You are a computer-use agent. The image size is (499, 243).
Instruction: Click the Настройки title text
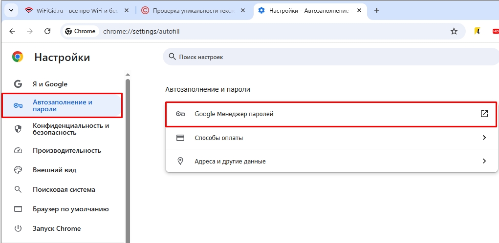62,58
